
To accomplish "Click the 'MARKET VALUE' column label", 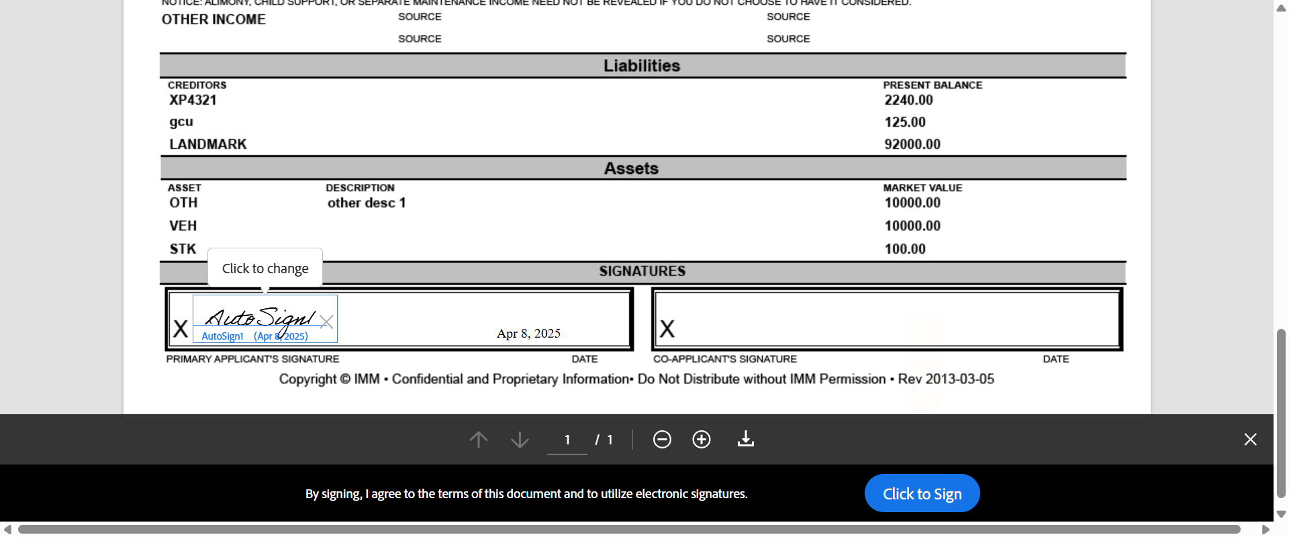I will tap(922, 188).
